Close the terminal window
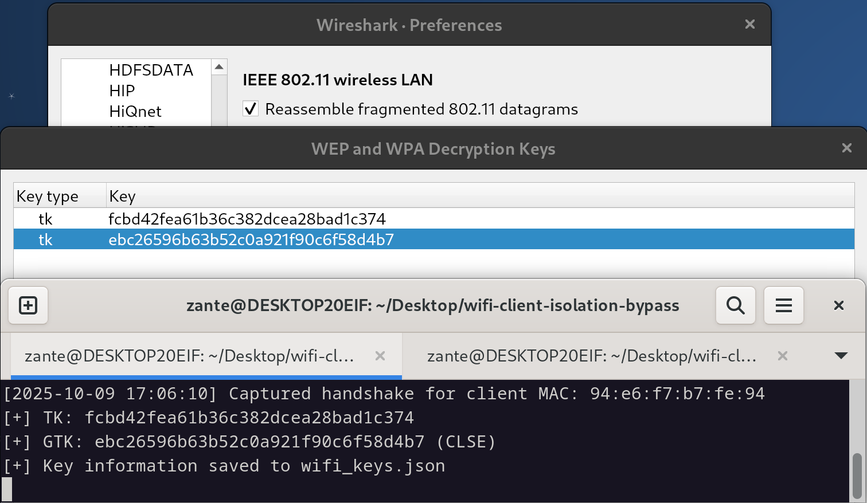 (838, 305)
